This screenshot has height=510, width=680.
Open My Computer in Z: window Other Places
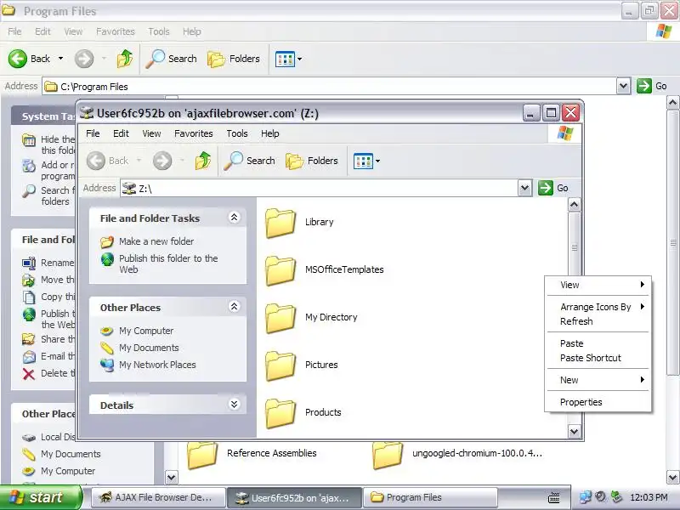146,331
